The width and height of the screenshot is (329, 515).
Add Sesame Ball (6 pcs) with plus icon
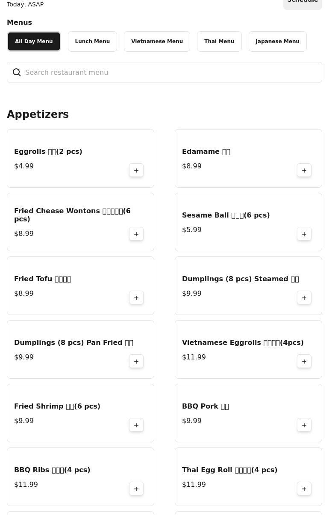304,234
